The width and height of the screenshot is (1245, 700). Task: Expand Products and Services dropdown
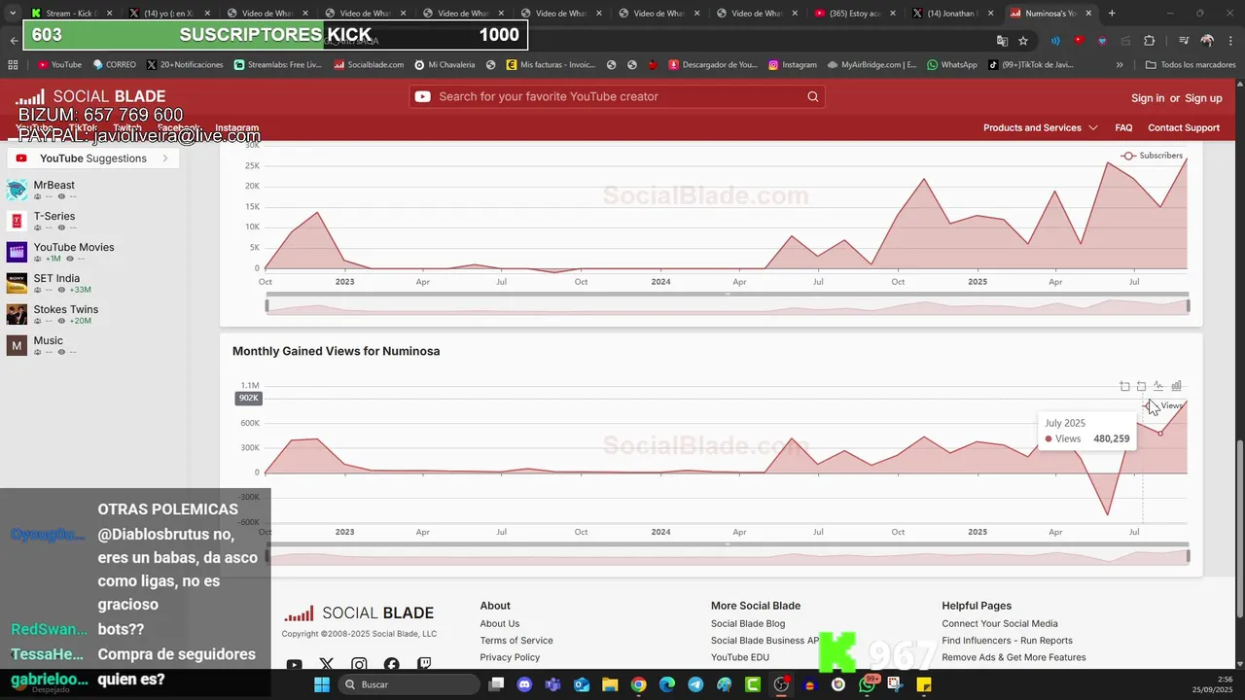pyautogui.click(x=1040, y=127)
